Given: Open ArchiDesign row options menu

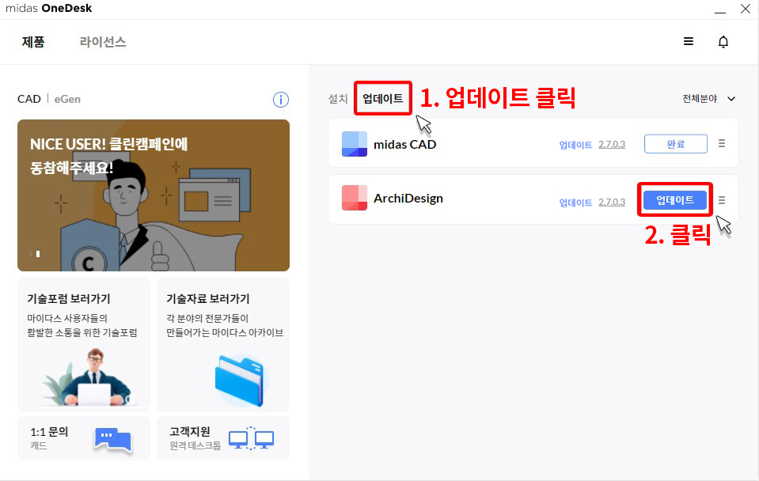Looking at the screenshot, I should (721, 200).
